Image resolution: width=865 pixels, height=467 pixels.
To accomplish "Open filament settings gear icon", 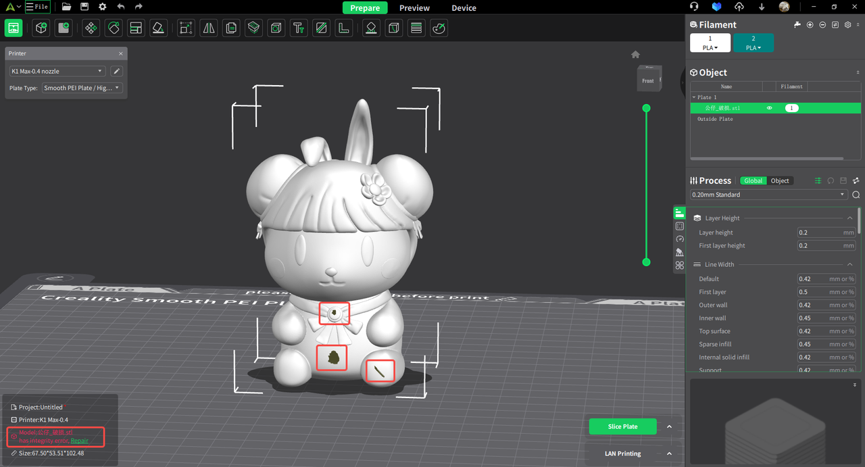I will tap(847, 25).
